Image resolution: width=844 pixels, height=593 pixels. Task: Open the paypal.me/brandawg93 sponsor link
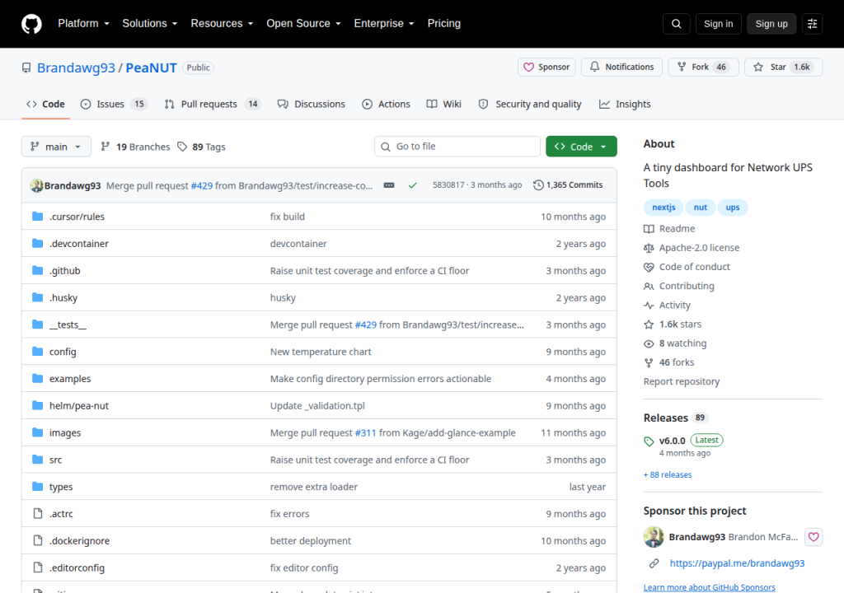737,563
